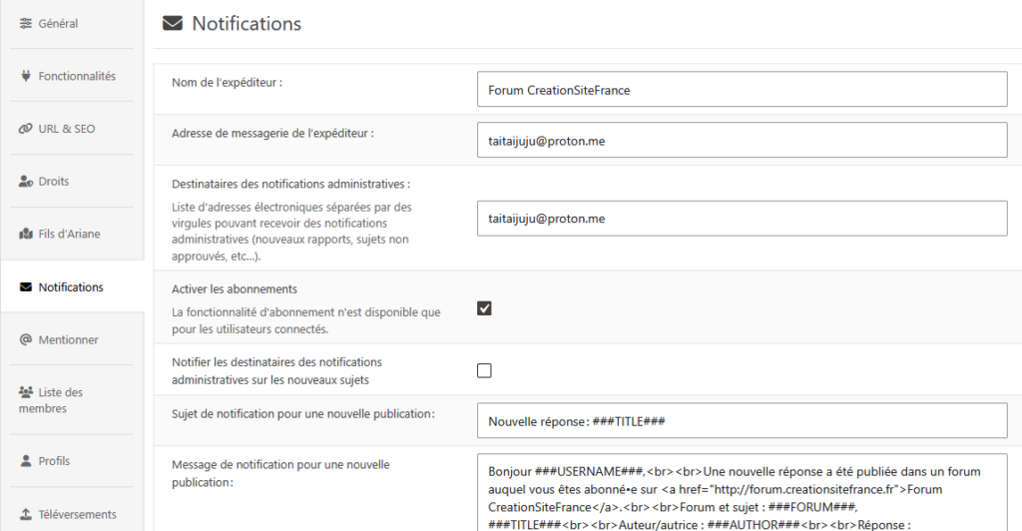Click the 'Nom de l'expéditeur :' label
The height and width of the screenshot is (531, 1022).
pos(227,83)
